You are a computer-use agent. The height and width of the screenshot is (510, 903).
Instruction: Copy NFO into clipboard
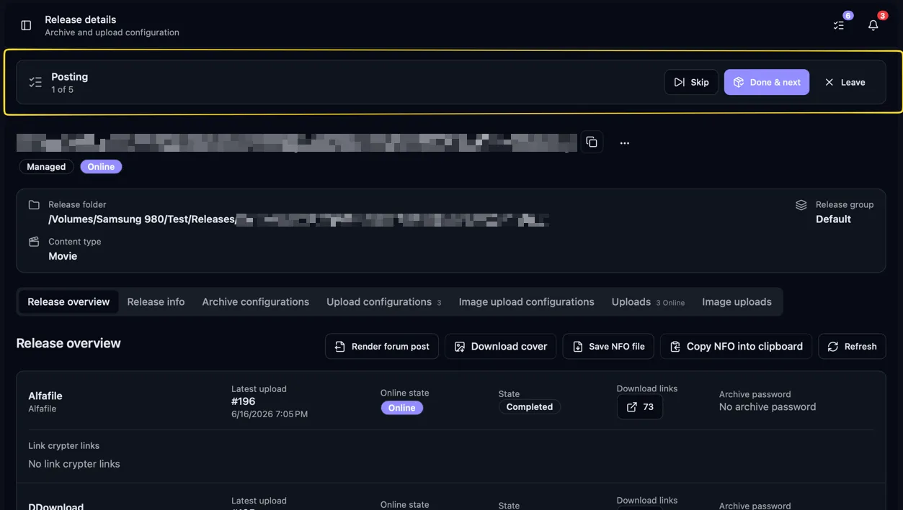[x=736, y=347]
